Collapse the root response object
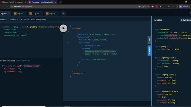The height and width of the screenshot is (107, 191). tap(69, 26)
